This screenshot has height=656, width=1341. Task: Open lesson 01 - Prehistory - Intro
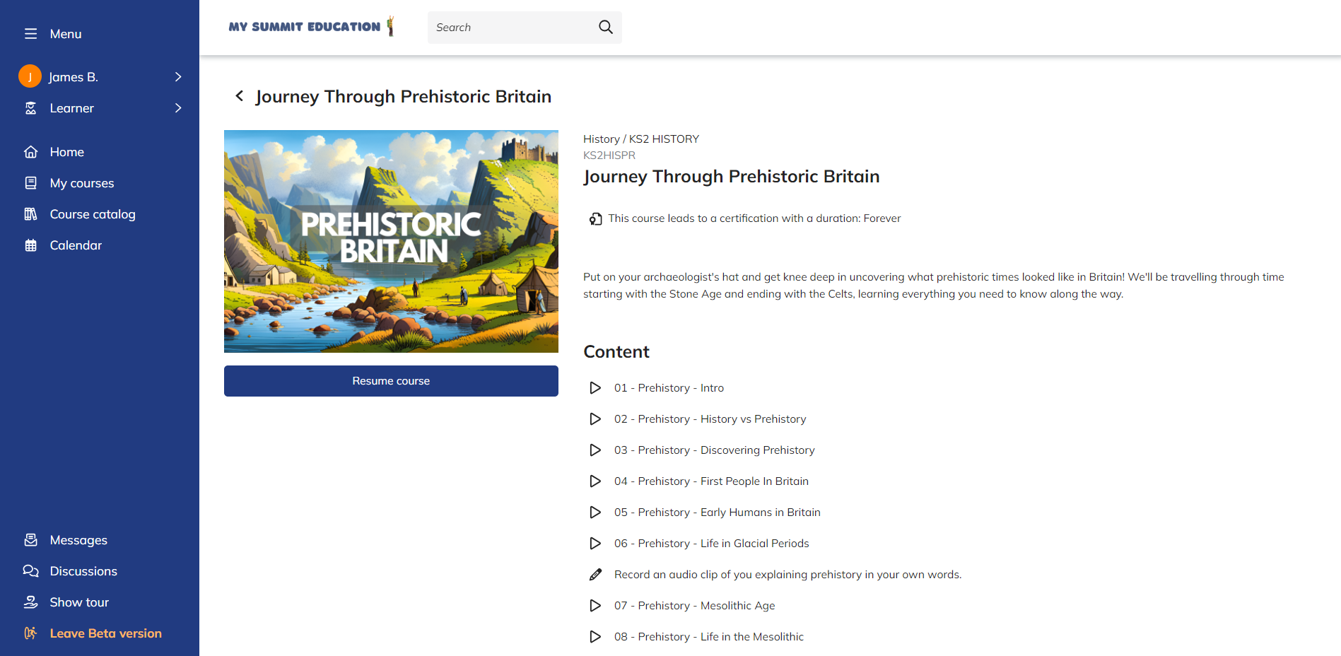coord(669,388)
